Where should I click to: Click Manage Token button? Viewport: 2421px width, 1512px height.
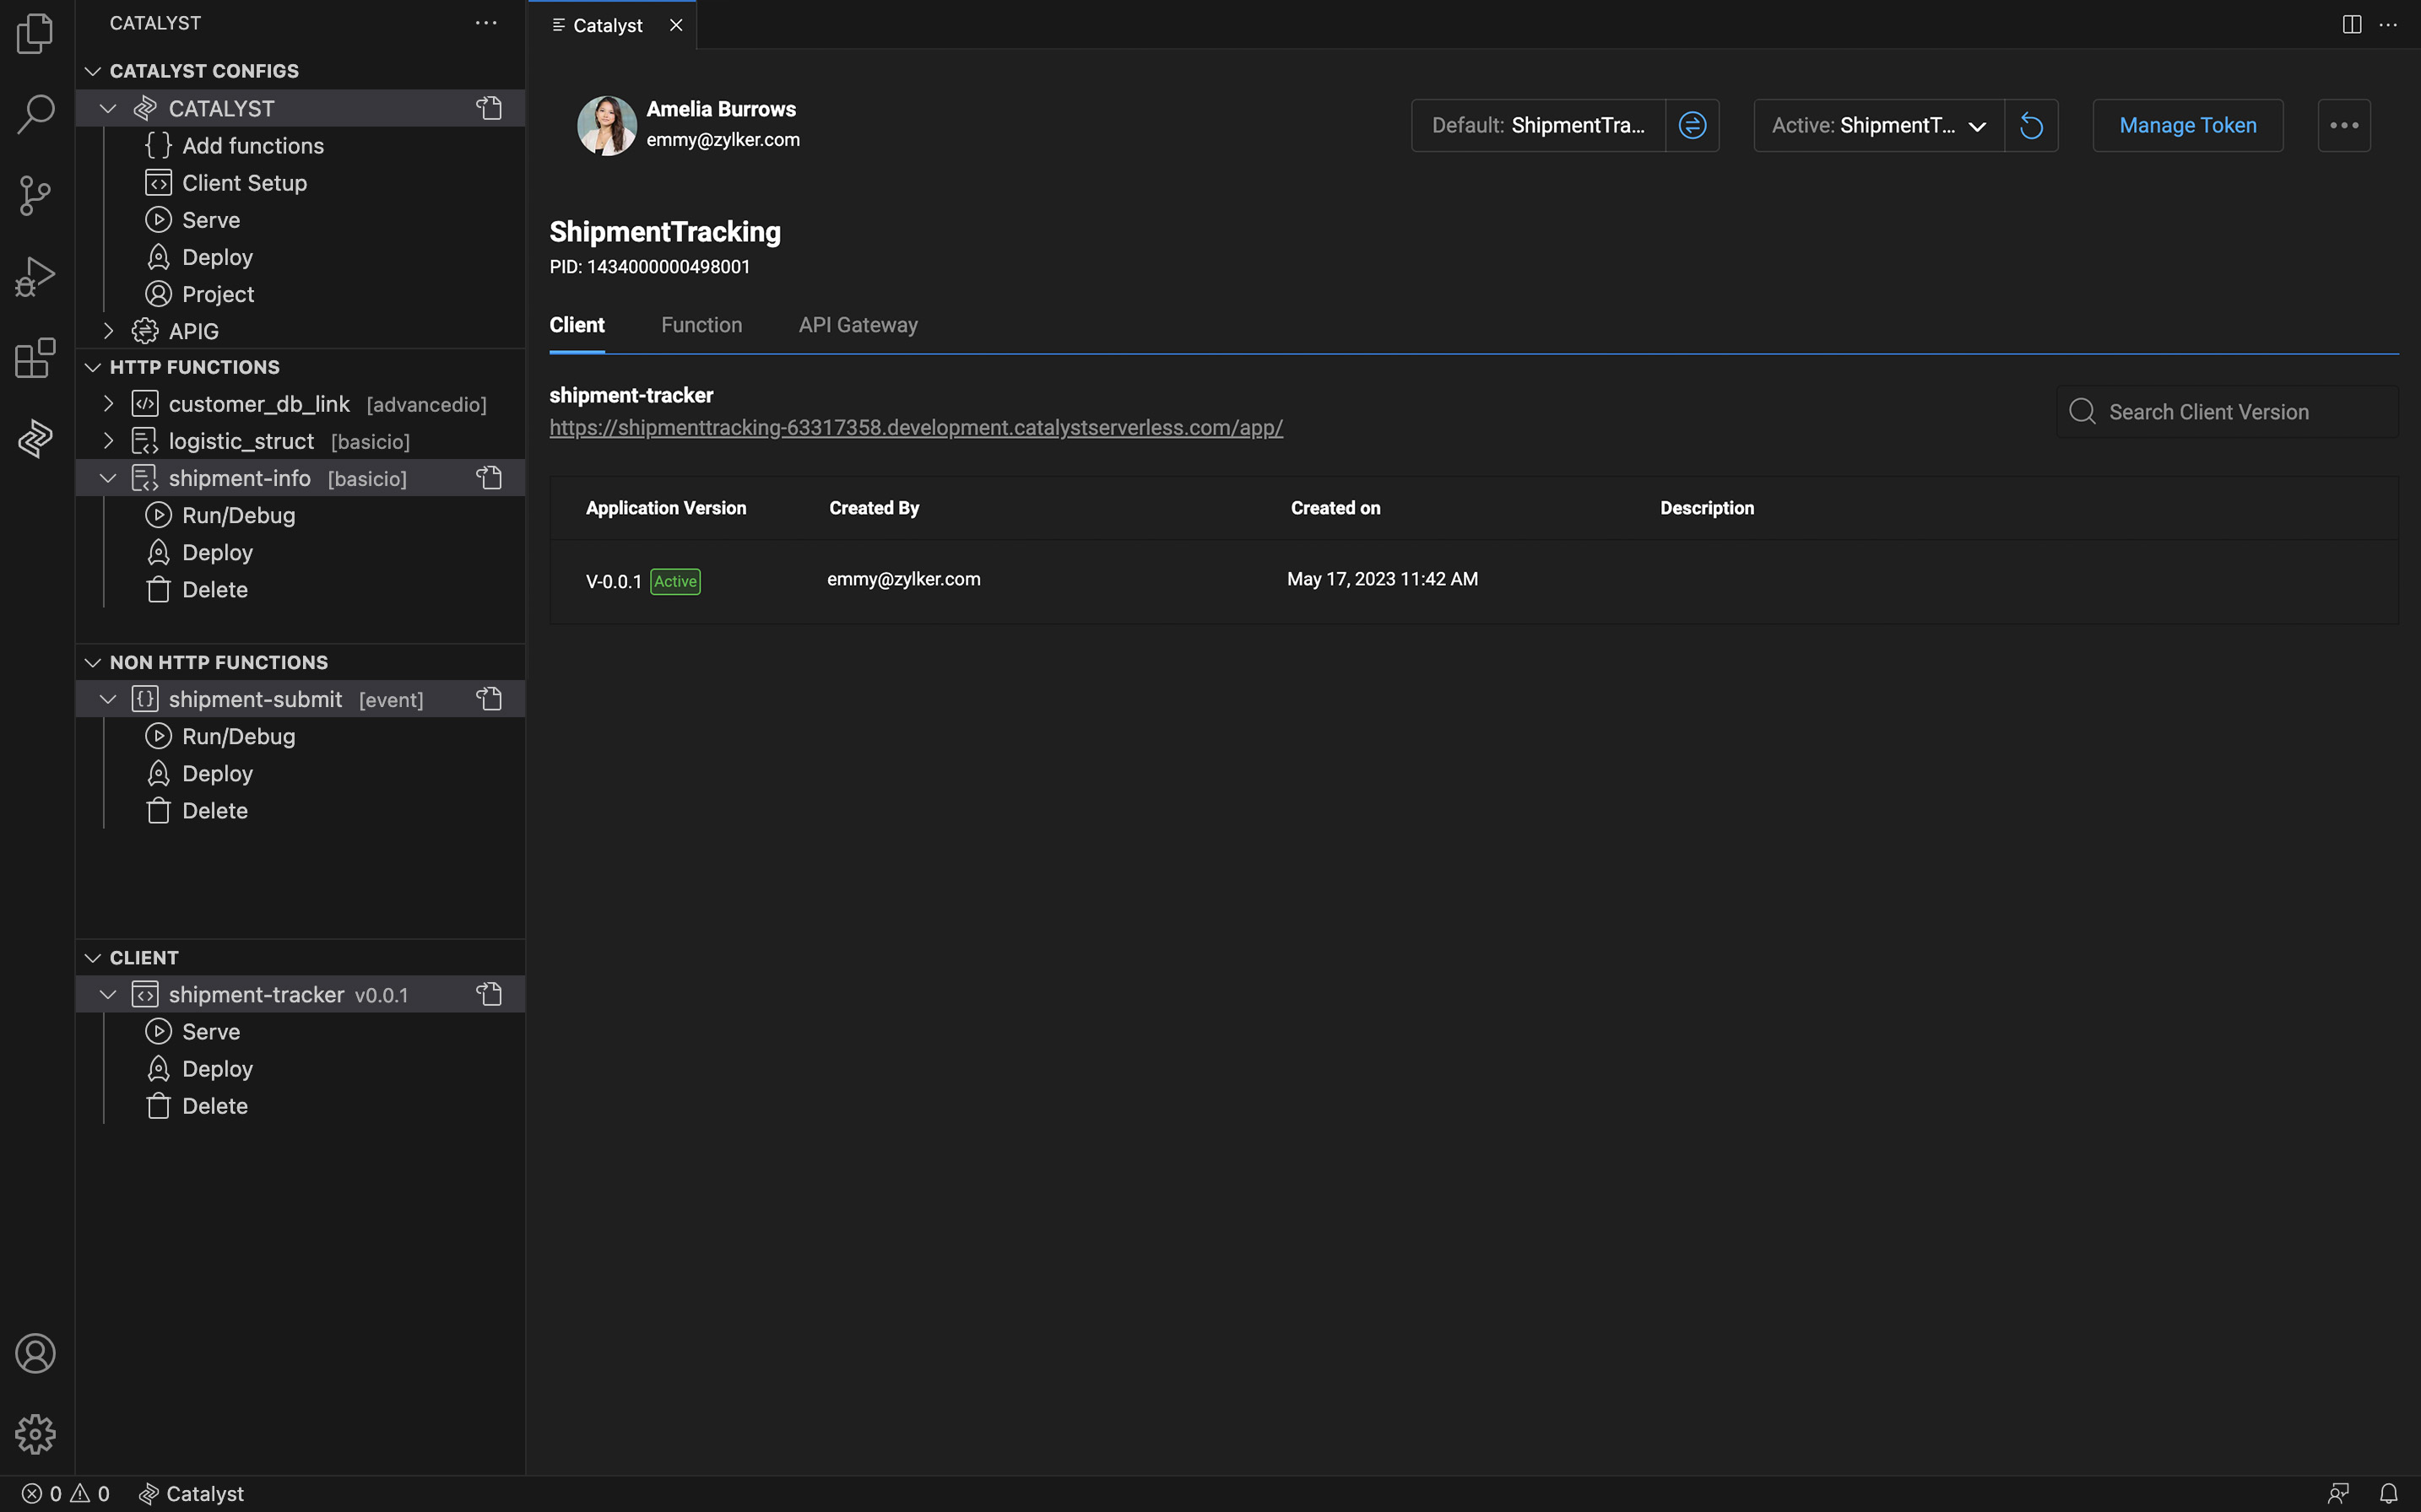tap(2187, 126)
